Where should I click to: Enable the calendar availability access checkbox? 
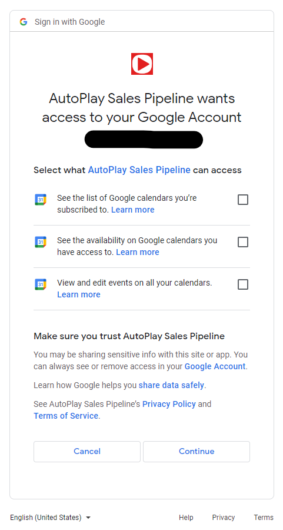pos(243,242)
